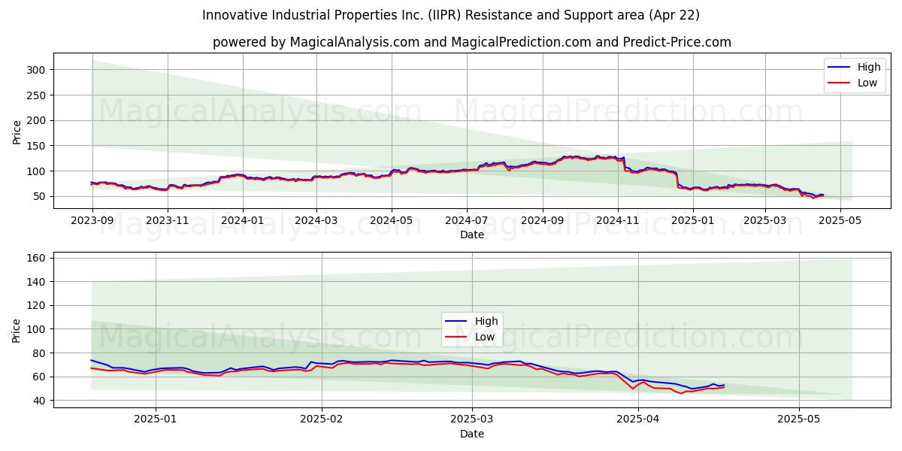Click 'Low' in the top chart legend
902x451 pixels.
867,83
